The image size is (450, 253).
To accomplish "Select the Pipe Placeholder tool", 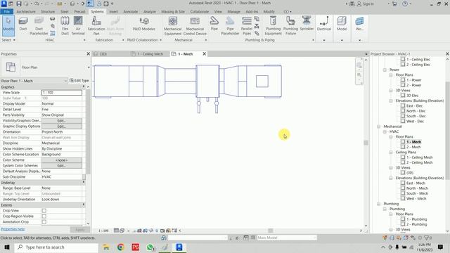I will pos(230,26).
